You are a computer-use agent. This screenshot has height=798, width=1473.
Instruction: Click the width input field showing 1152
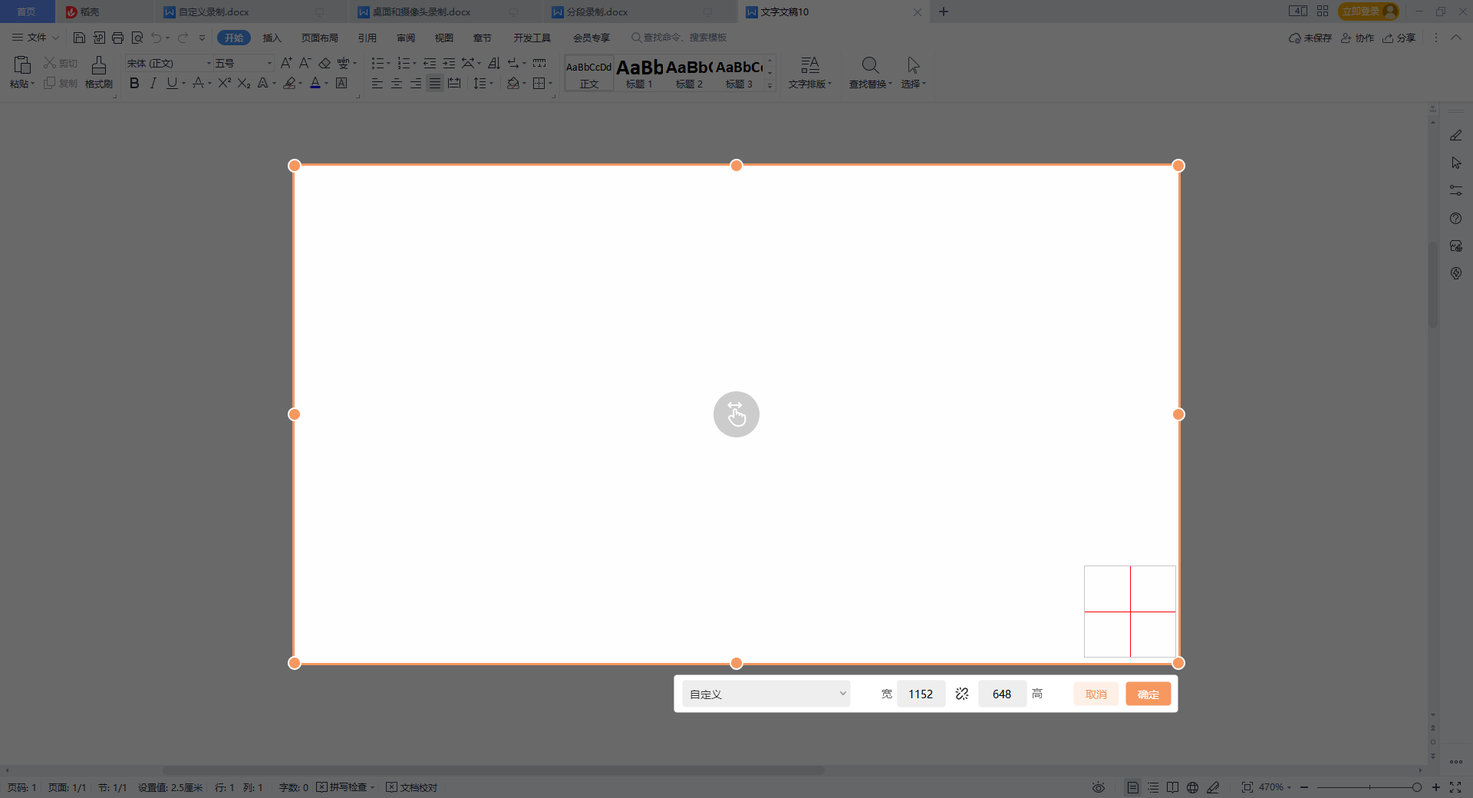[921, 694]
